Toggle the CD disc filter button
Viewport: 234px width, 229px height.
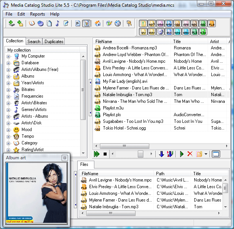[160, 32]
